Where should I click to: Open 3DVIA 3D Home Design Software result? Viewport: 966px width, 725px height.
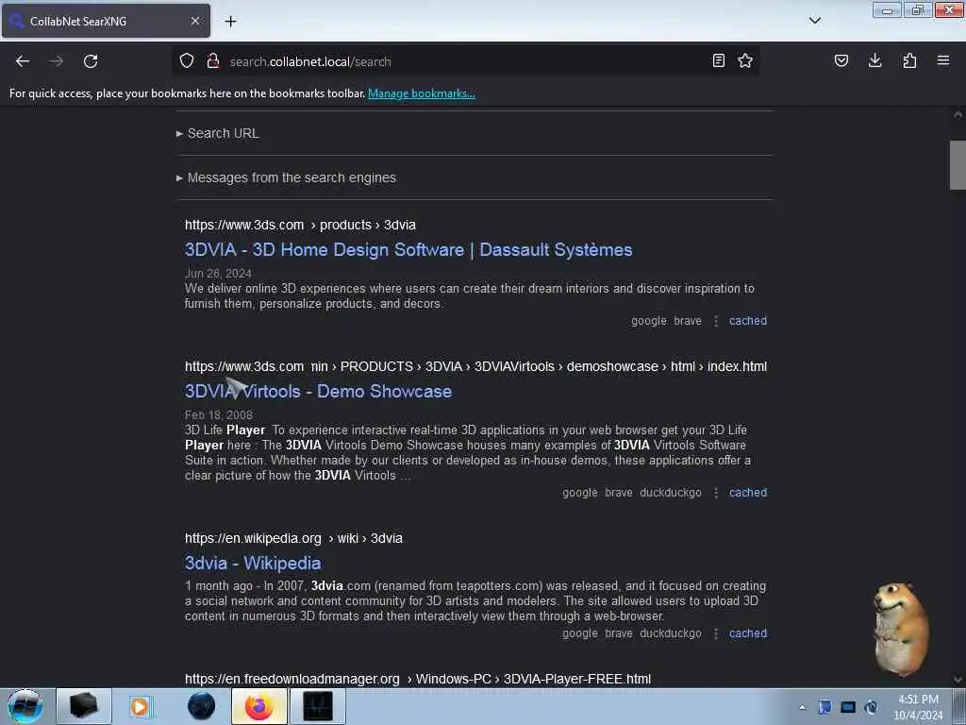tap(408, 249)
